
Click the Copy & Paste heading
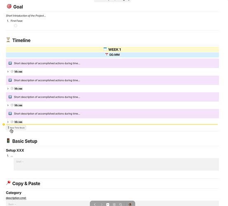coord(26,183)
